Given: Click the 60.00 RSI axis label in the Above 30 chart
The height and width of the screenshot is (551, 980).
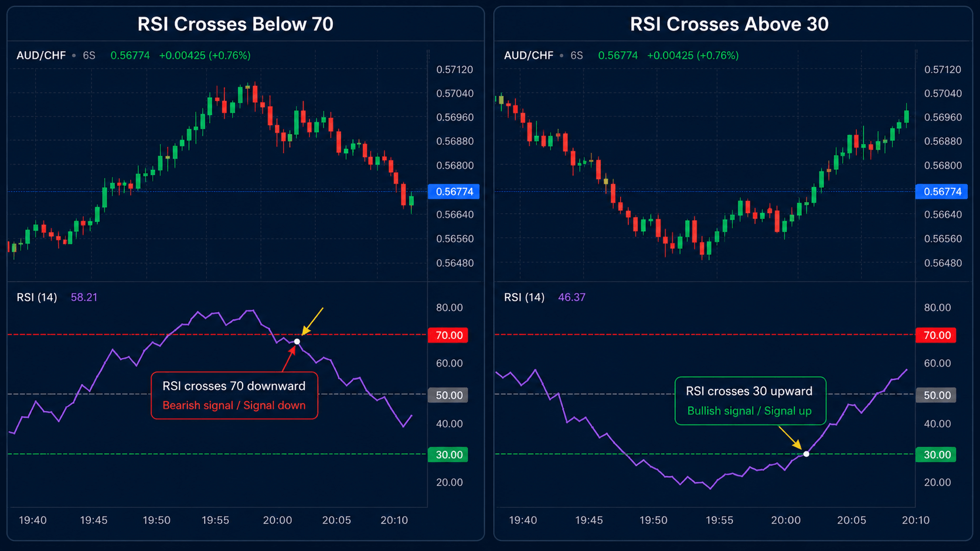Looking at the screenshot, I should point(937,364).
